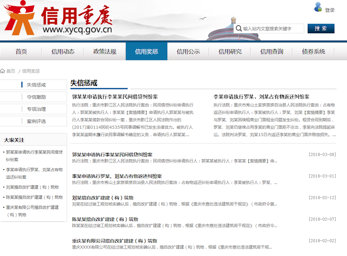
Task: Select 案例评选 in the sidebar menu
Action: (33, 121)
